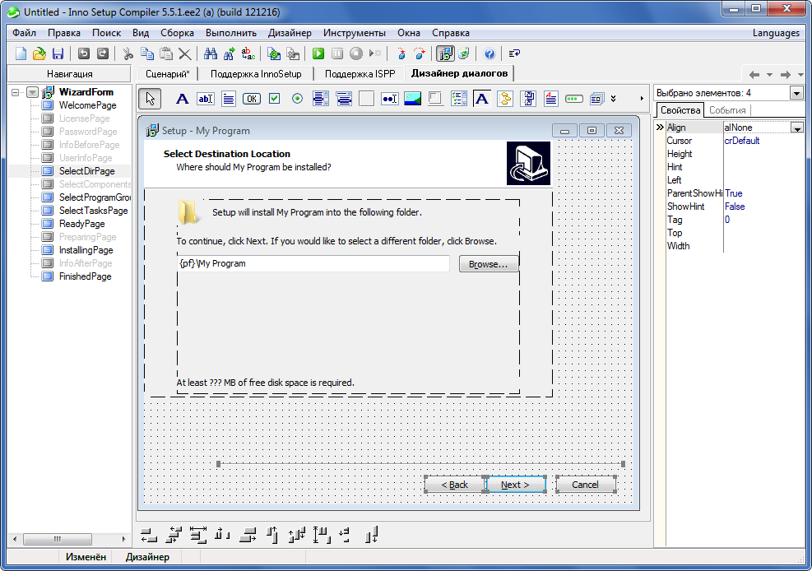This screenshot has width=812, height=571.
Task: Switch to the Сценарий tab
Action: [168, 73]
